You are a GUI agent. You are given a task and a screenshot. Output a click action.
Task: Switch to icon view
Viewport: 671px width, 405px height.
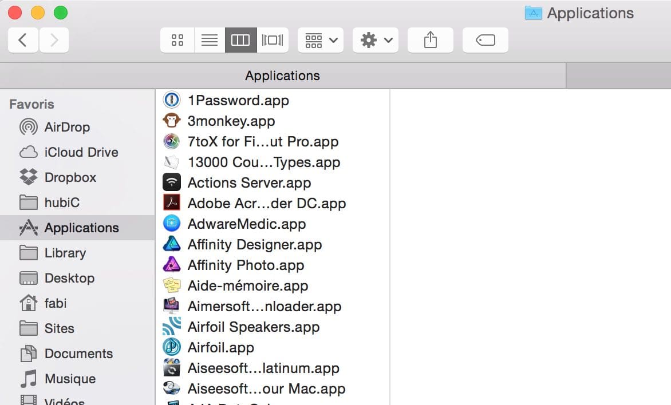point(177,40)
